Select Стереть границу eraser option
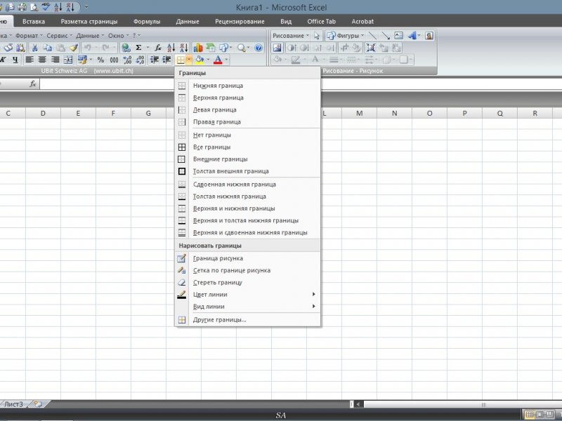 (247, 283)
